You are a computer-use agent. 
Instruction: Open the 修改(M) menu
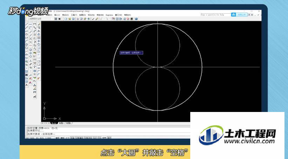click(x=100, y=15)
